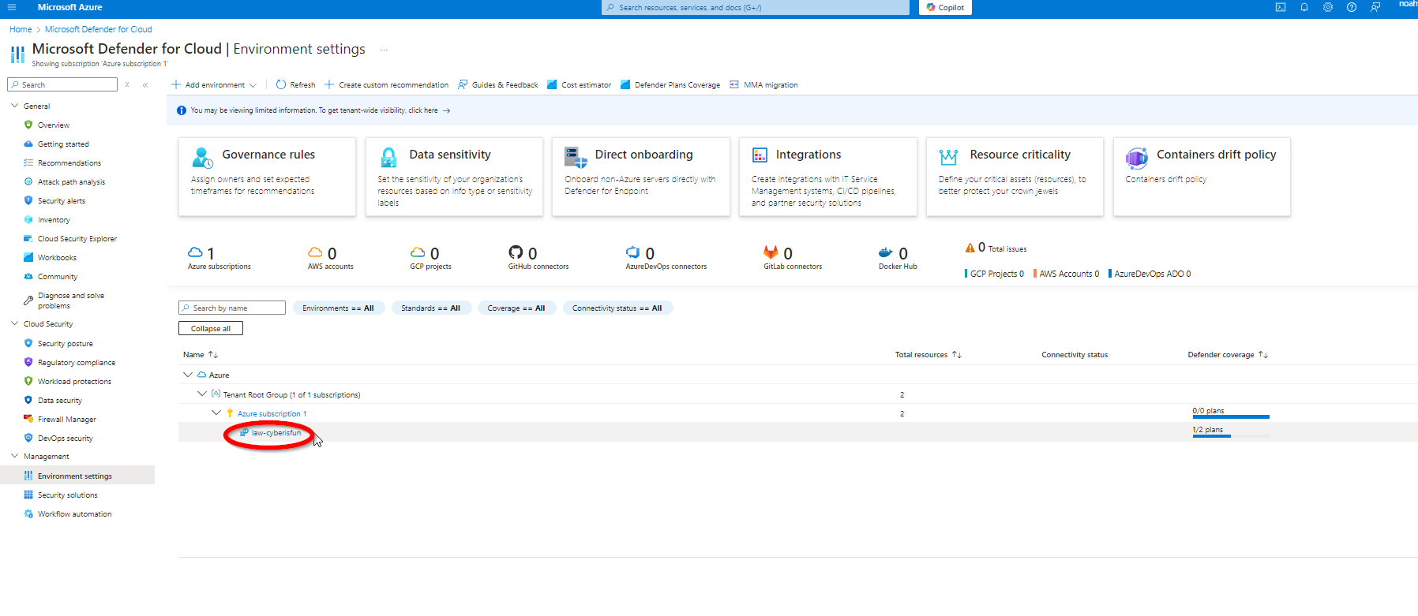Click the sidebar Search box
This screenshot has width=1418, height=616.
pyautogui.click(x=62, y=84)
